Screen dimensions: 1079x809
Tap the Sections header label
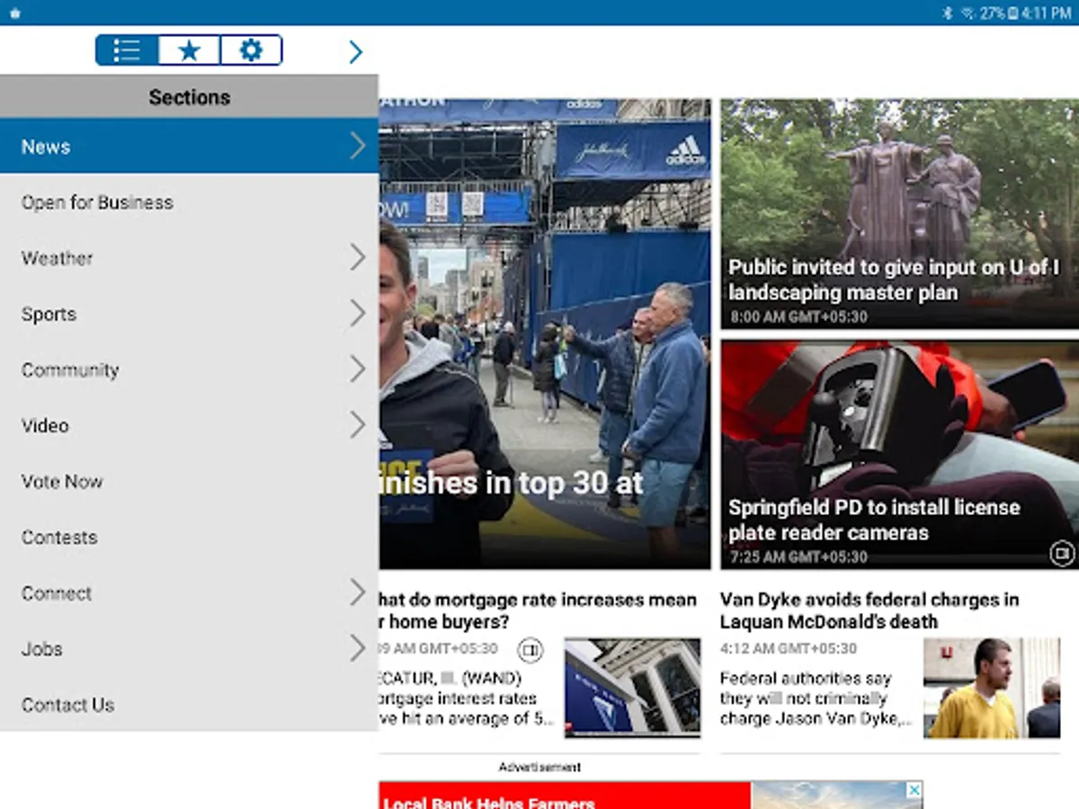(x=190, y=97)
